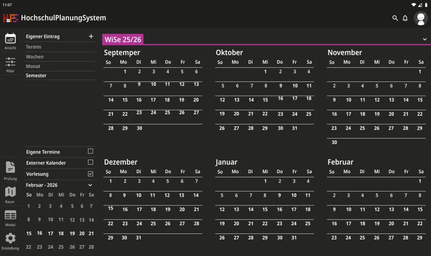
Task: Uncheck the Vorlesung checkbox
Action: point(91,174)
